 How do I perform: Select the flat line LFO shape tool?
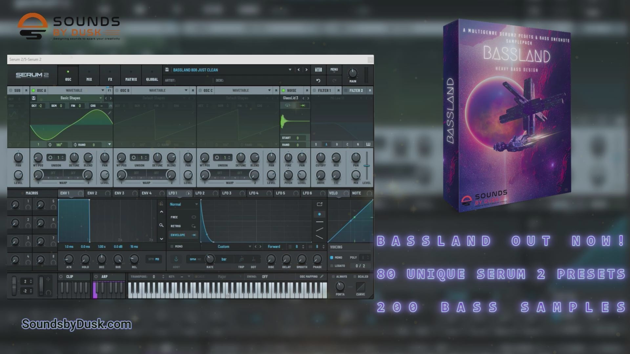(319, 222)
